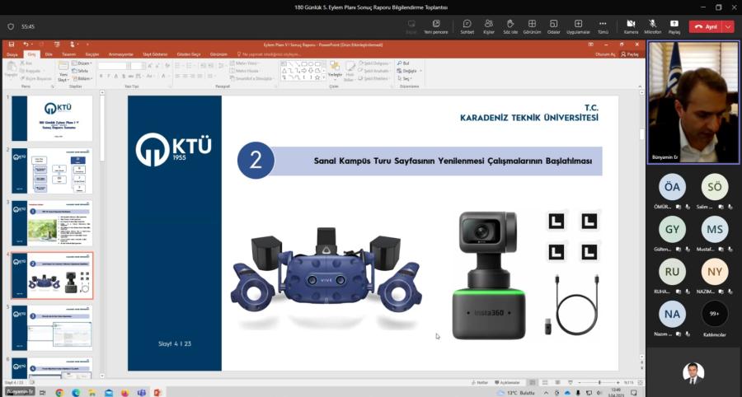Select slide 1 thumbnail
The image size is (742, 397).
coord(52,119)
